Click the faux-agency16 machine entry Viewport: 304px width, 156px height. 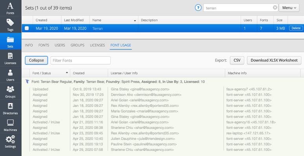tap(251, 122)
